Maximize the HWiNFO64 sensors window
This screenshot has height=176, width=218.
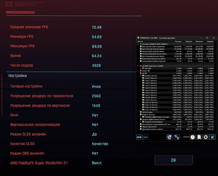click(207, 38)
